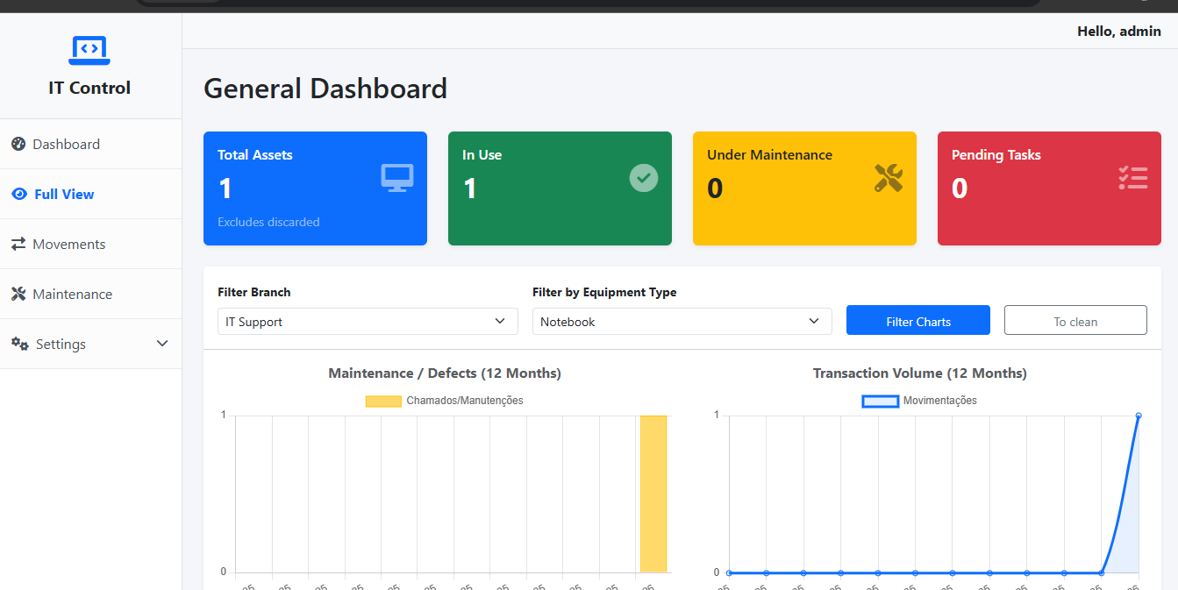Open the Movements menu item
The width and height of the screenshot is (1178, 590).
click(68, 244)
